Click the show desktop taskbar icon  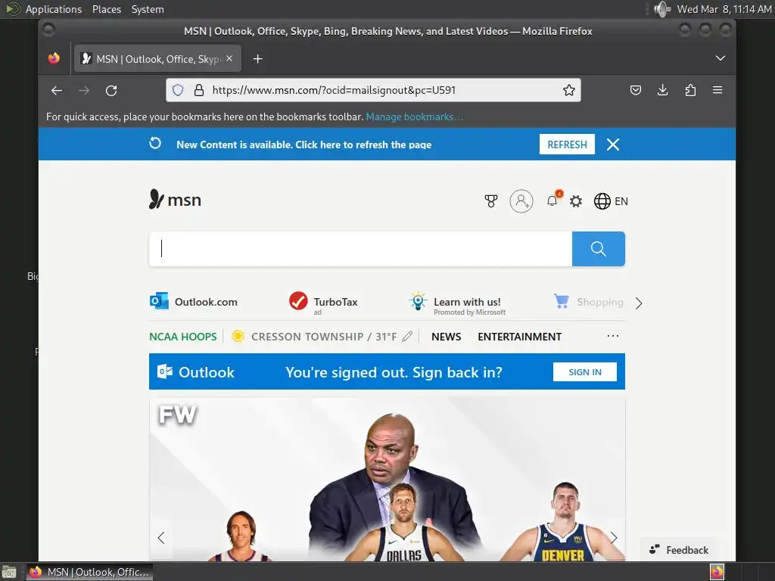[x=8, y=572]
